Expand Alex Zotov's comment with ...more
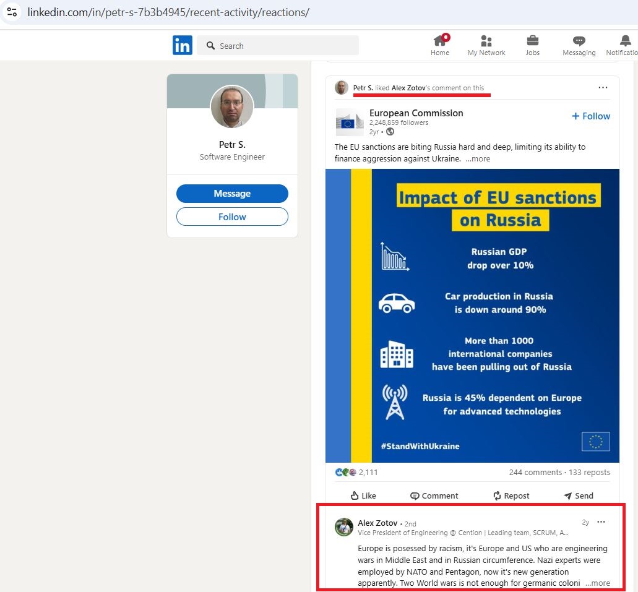Screen dimensions: 638x592 tap(598, 583)
